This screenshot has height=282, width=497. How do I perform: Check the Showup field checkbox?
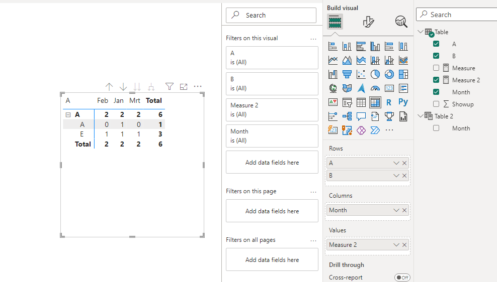point(436,104)
